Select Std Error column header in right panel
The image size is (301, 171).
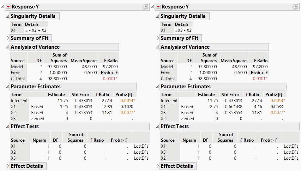(230, 95)
